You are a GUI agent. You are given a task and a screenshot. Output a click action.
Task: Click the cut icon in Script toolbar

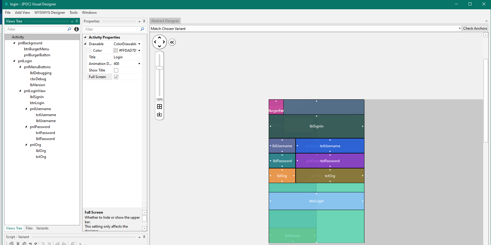pos(18,244)
